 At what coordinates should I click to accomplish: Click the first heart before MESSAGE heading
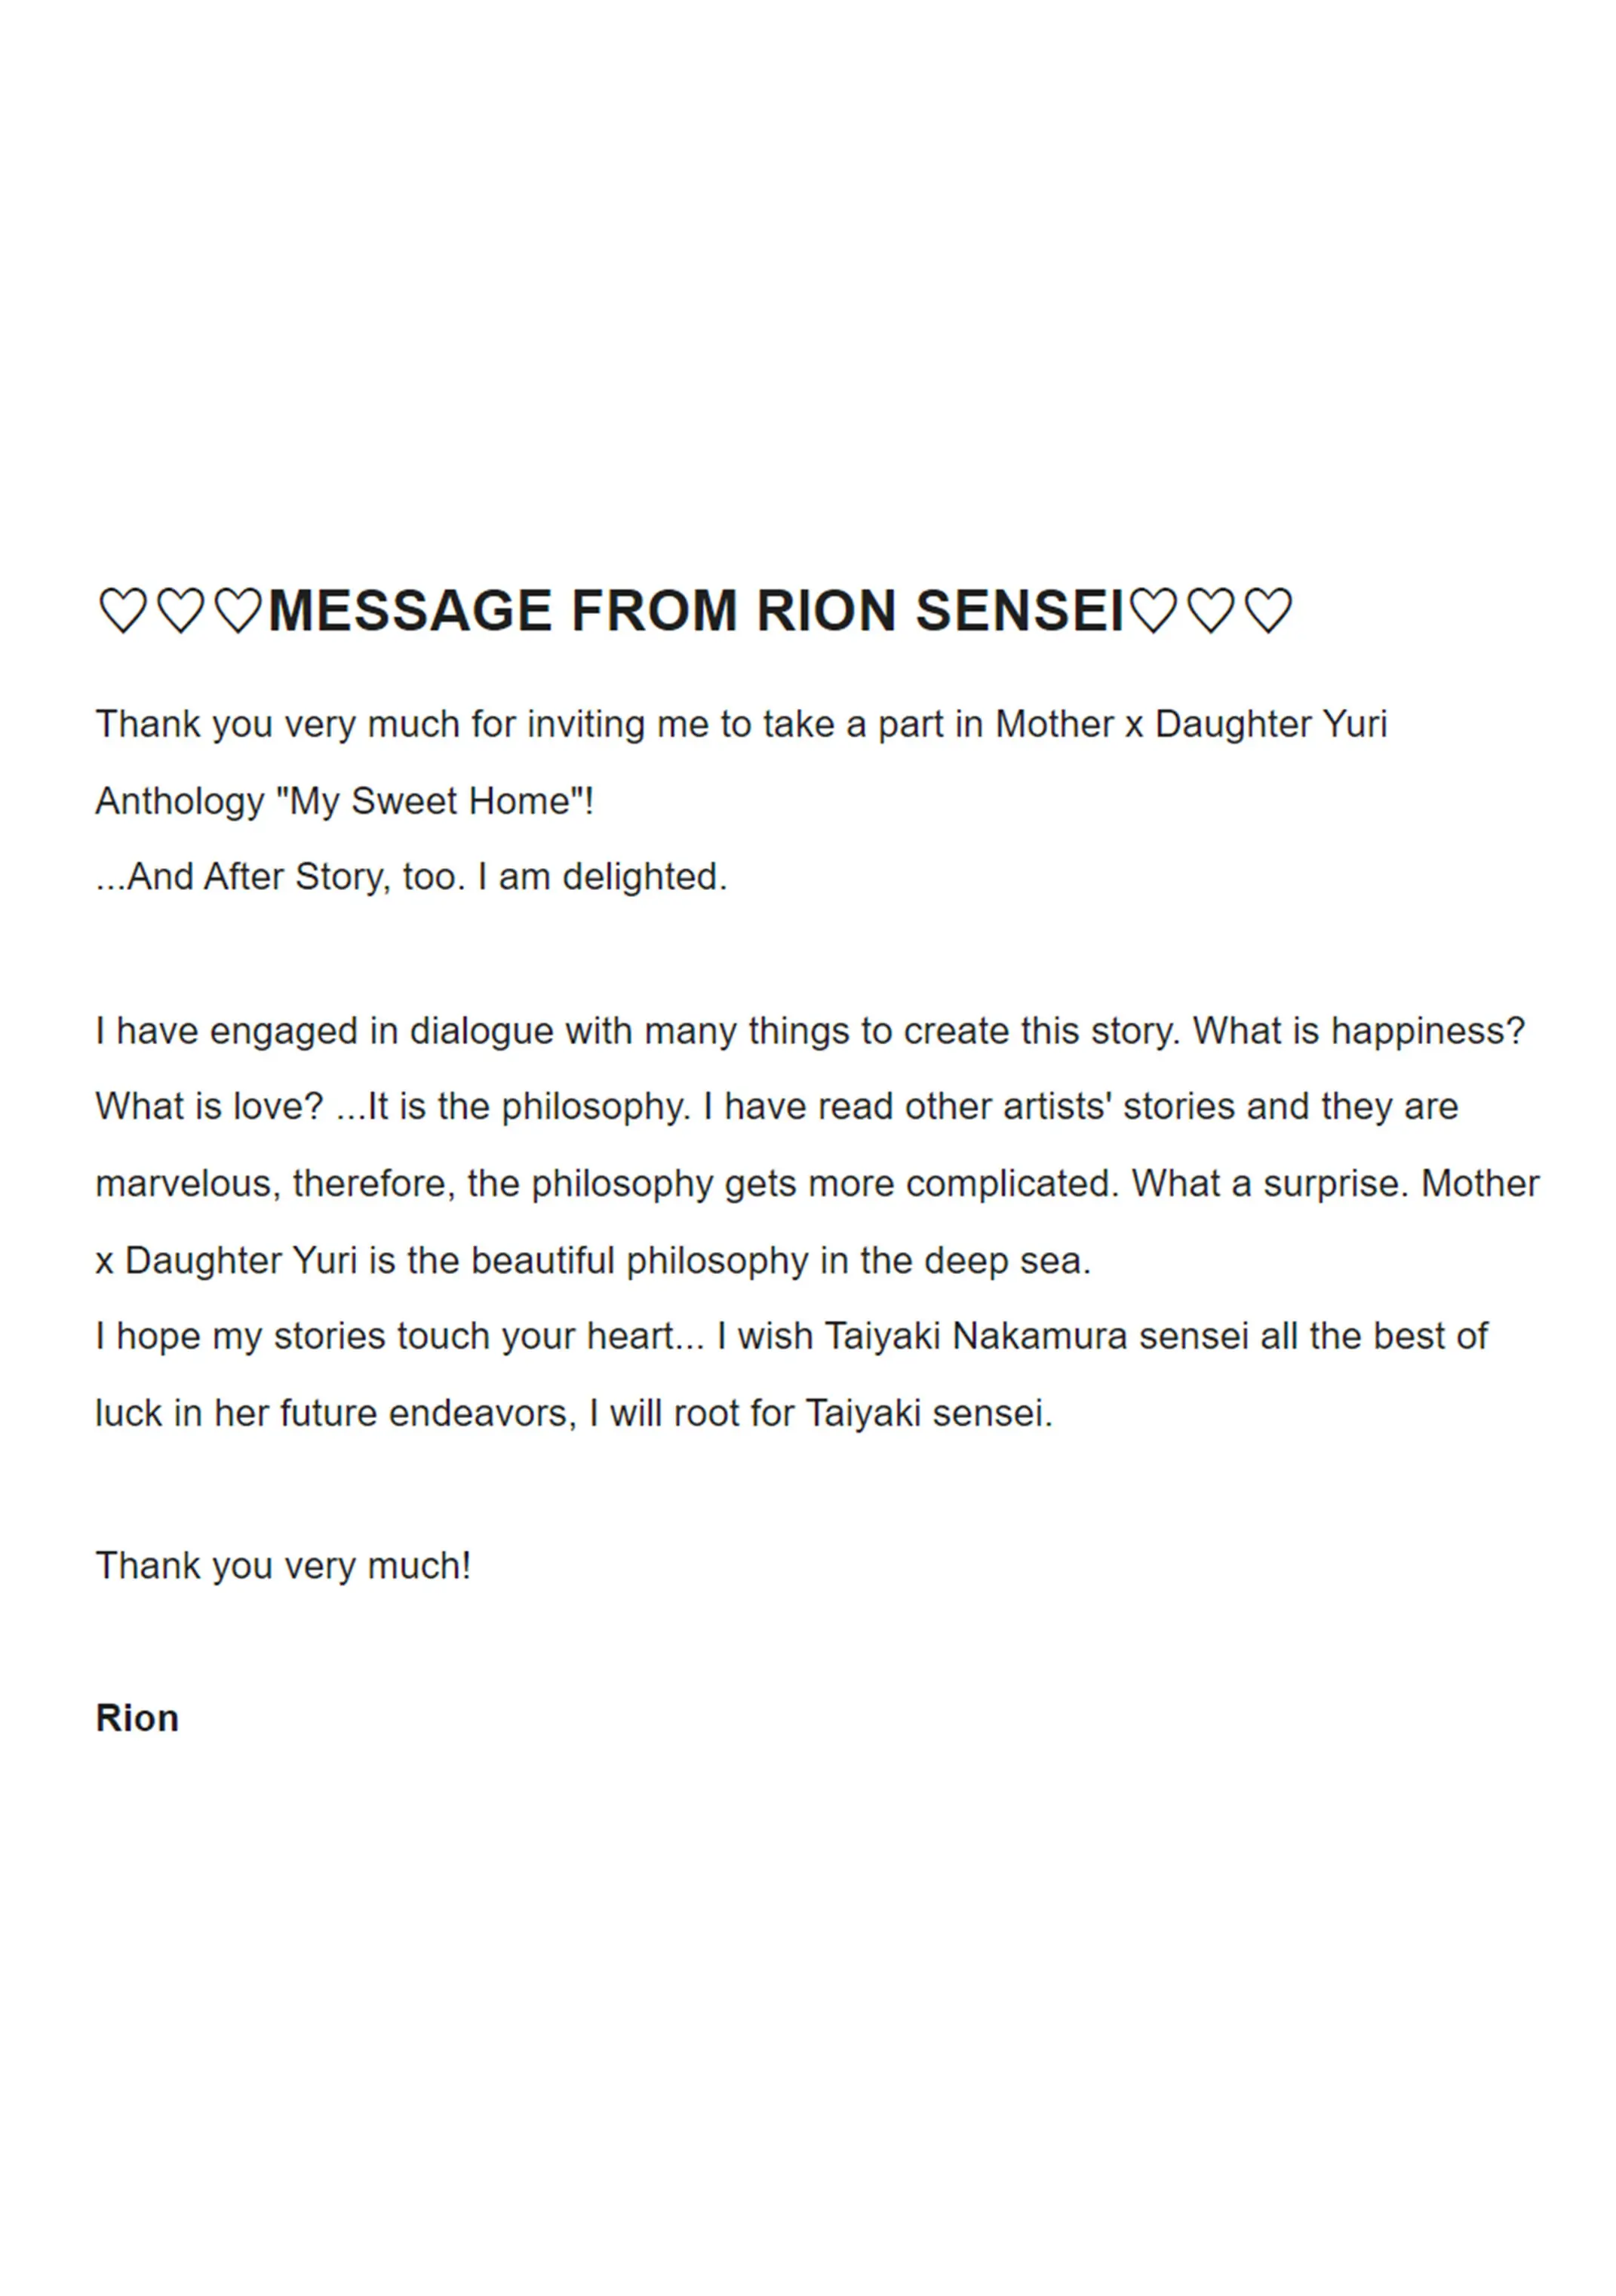(123, 611)
